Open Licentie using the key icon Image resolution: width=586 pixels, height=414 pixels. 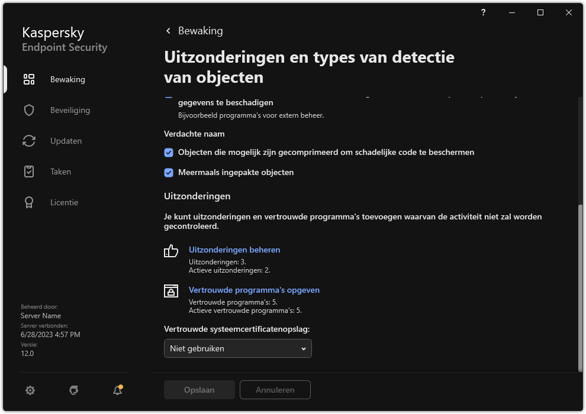click(x=28, y=202)
